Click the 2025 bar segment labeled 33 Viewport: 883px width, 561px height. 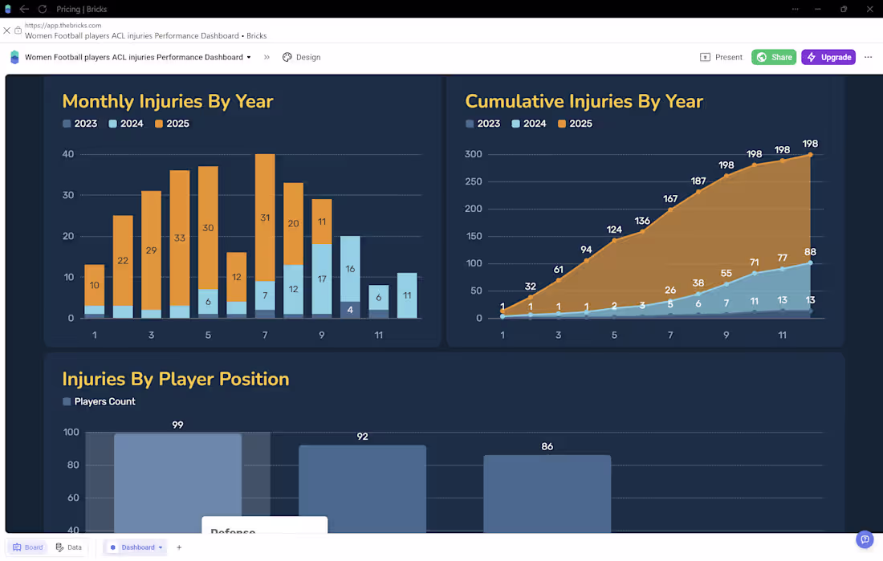[180, 238]
